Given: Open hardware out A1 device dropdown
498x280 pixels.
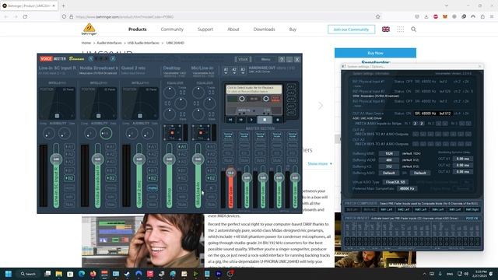Looking at the screenshot, I should tap(226, 71).
